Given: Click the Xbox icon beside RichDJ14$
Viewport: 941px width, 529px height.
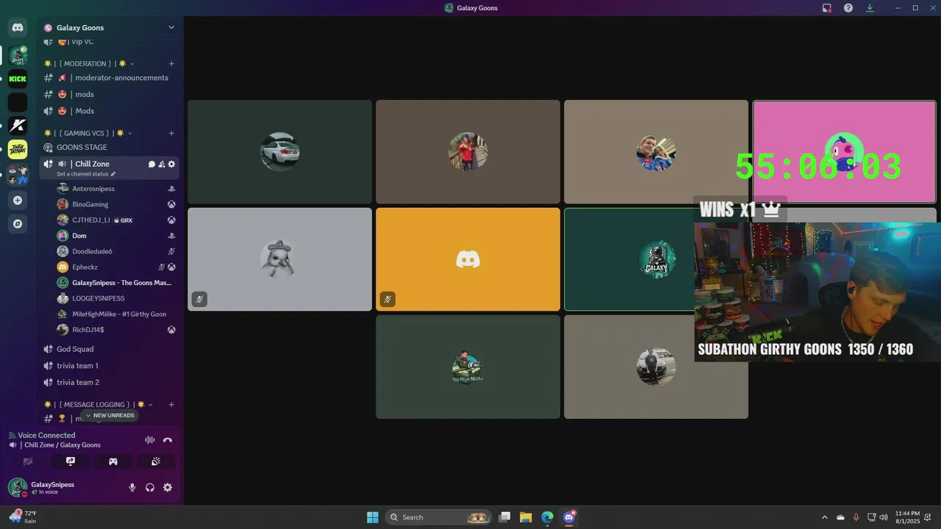Looking at the screenshot, I should pyautogui.click(x=171, y=330).
